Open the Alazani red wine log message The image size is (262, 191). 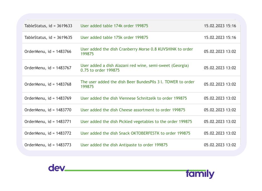coord(135,68)
